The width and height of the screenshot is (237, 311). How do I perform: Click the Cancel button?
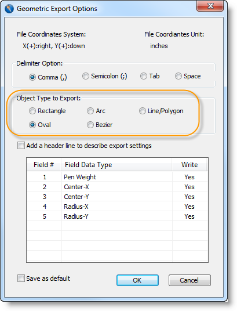tap(189, 280)
